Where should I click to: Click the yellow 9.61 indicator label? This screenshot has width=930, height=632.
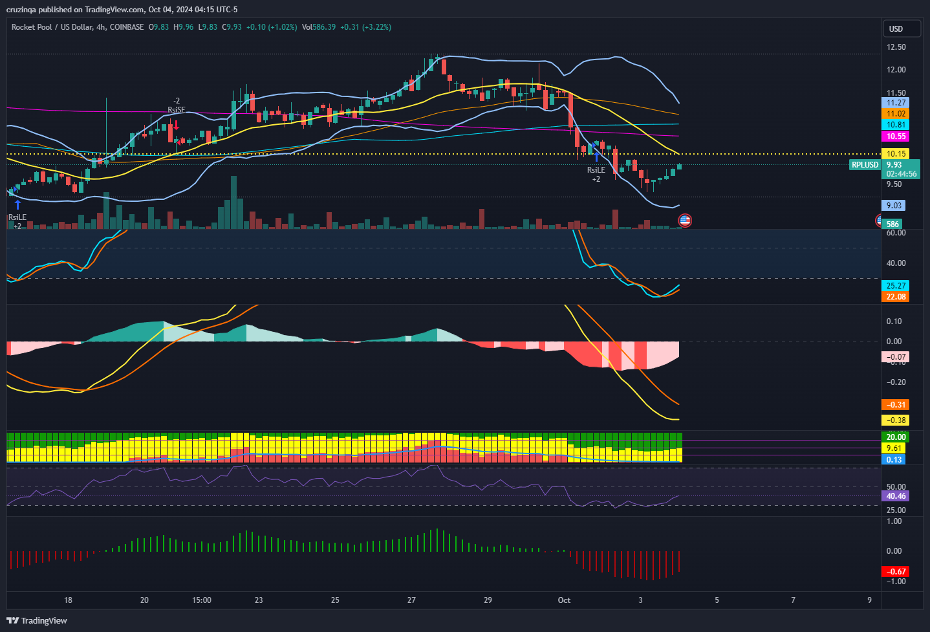coord(894,448)
